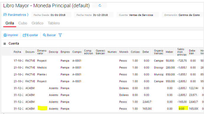Switch to the Cubo tab
This screenshot has width=204, height=114.
[x=23, y=23]
